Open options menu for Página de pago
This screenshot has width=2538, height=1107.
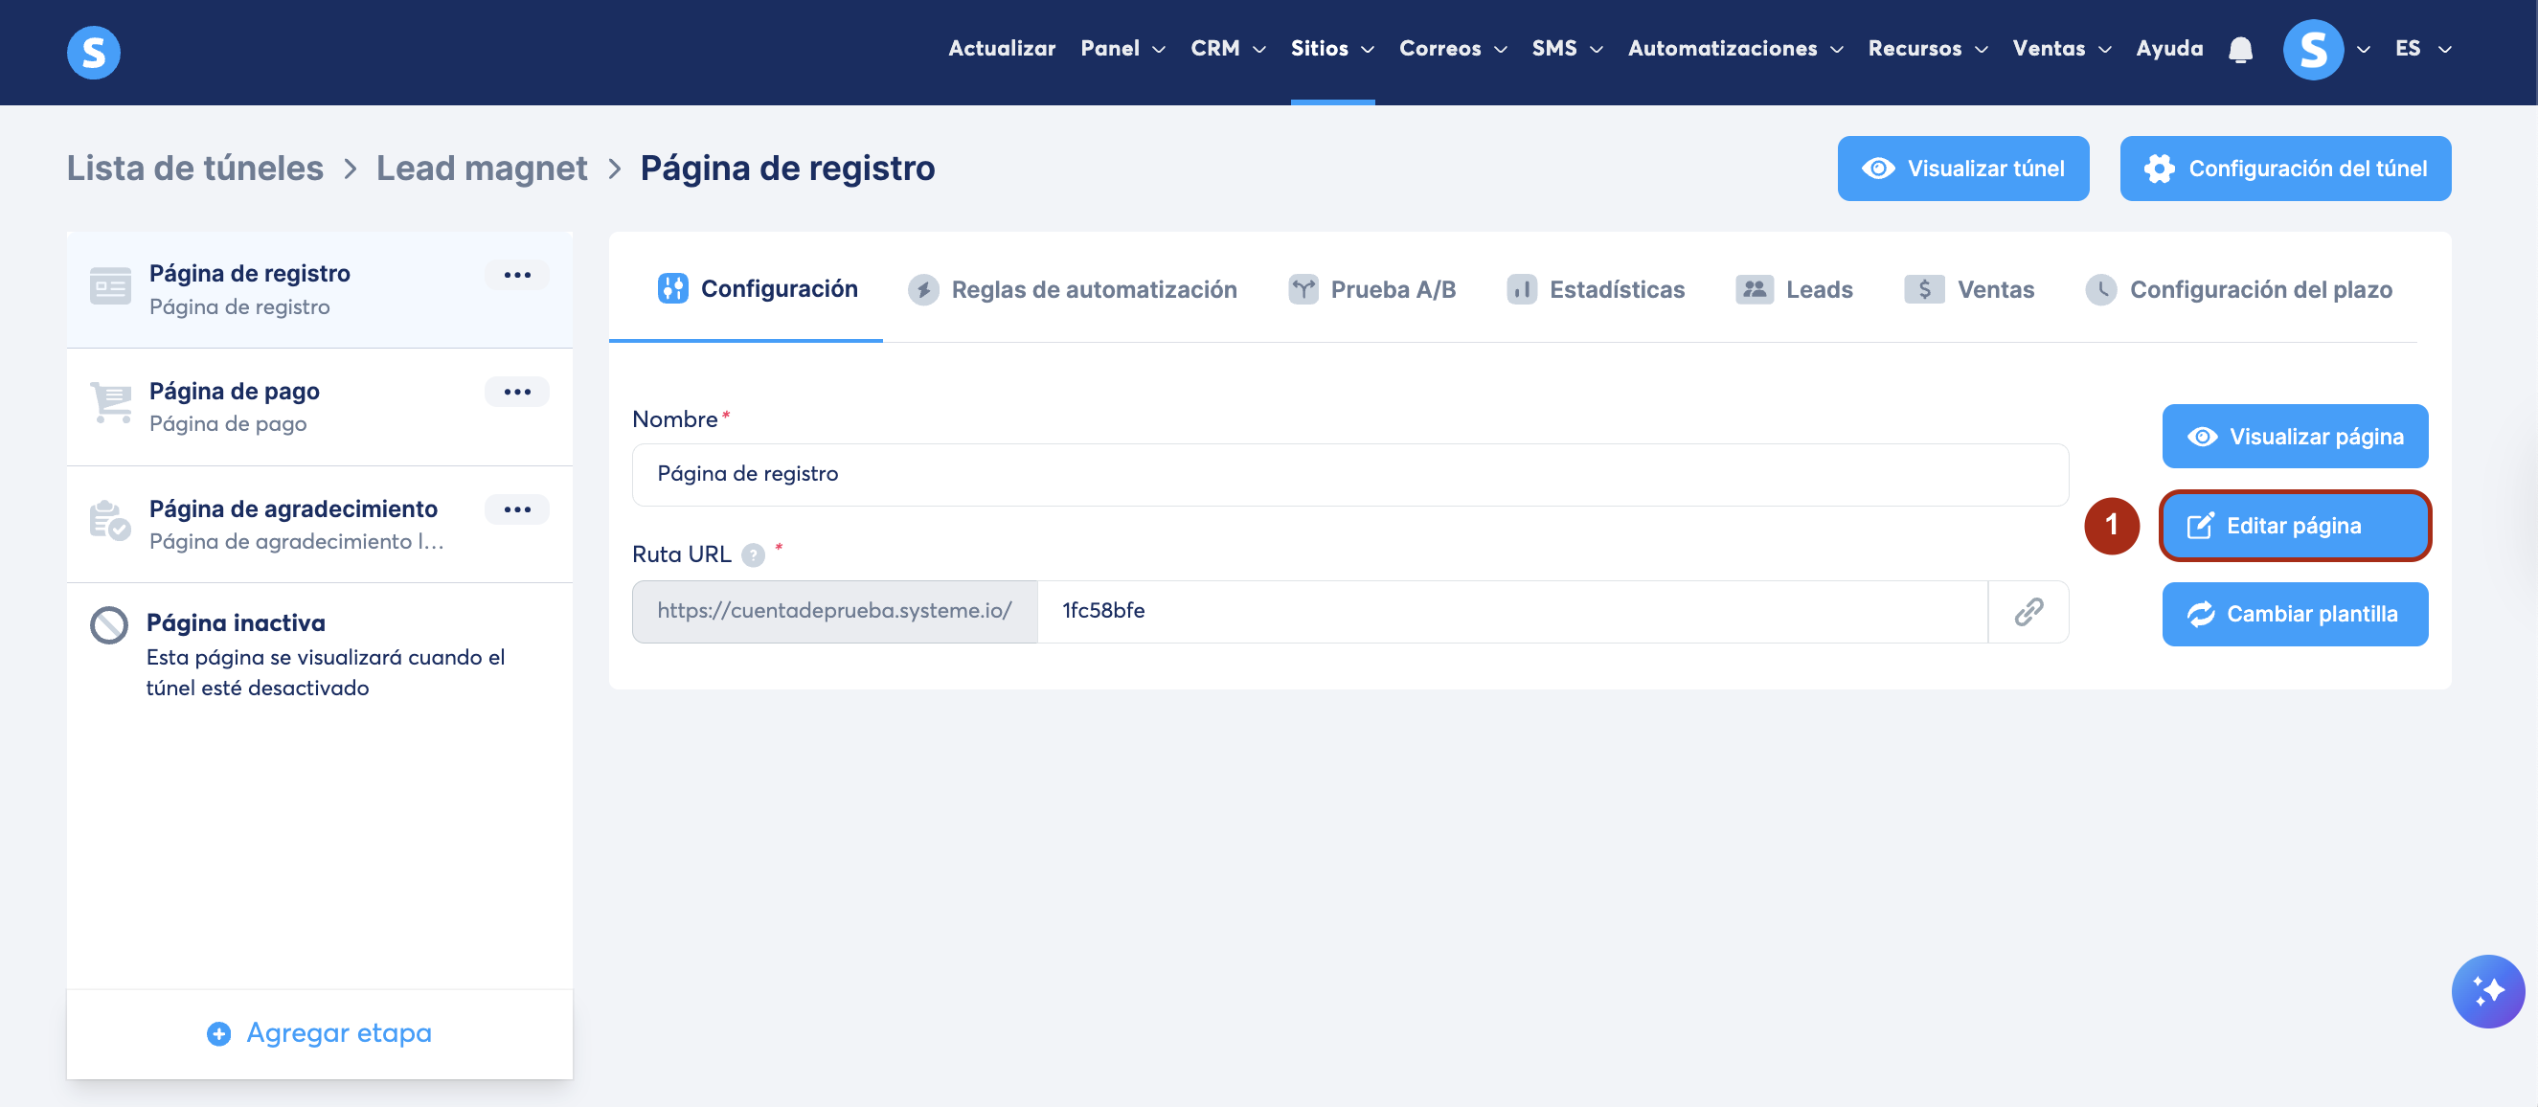click(516, 392)
